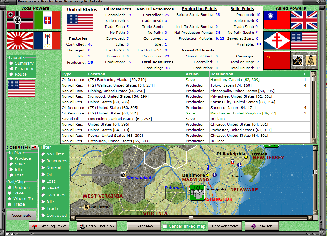Click the crossed pickaxe resource icon

pyautogui.click(x=298, y=60)
